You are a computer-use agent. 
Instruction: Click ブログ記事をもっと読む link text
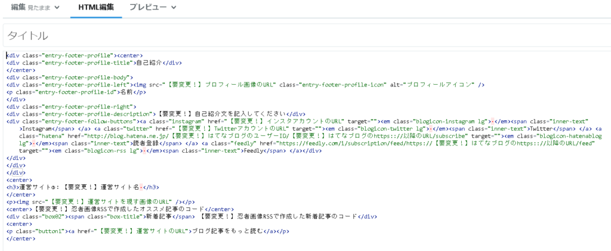click(229, 231)
